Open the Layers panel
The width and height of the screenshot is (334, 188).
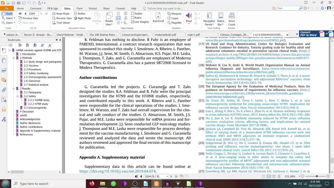click(4, 70)
